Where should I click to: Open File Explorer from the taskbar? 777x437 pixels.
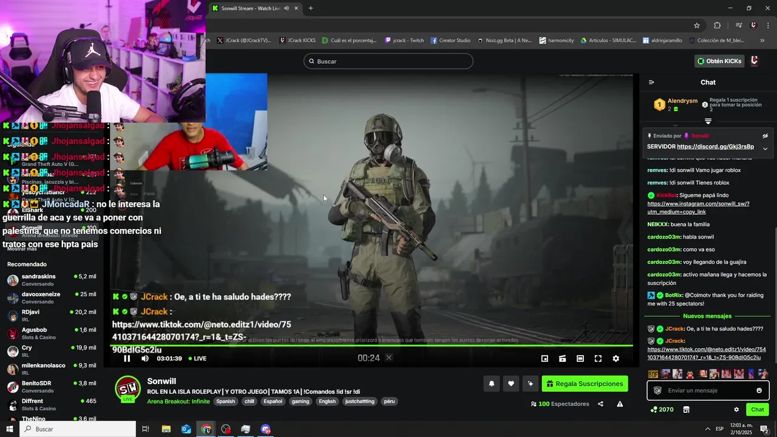(x=166, y=429)
